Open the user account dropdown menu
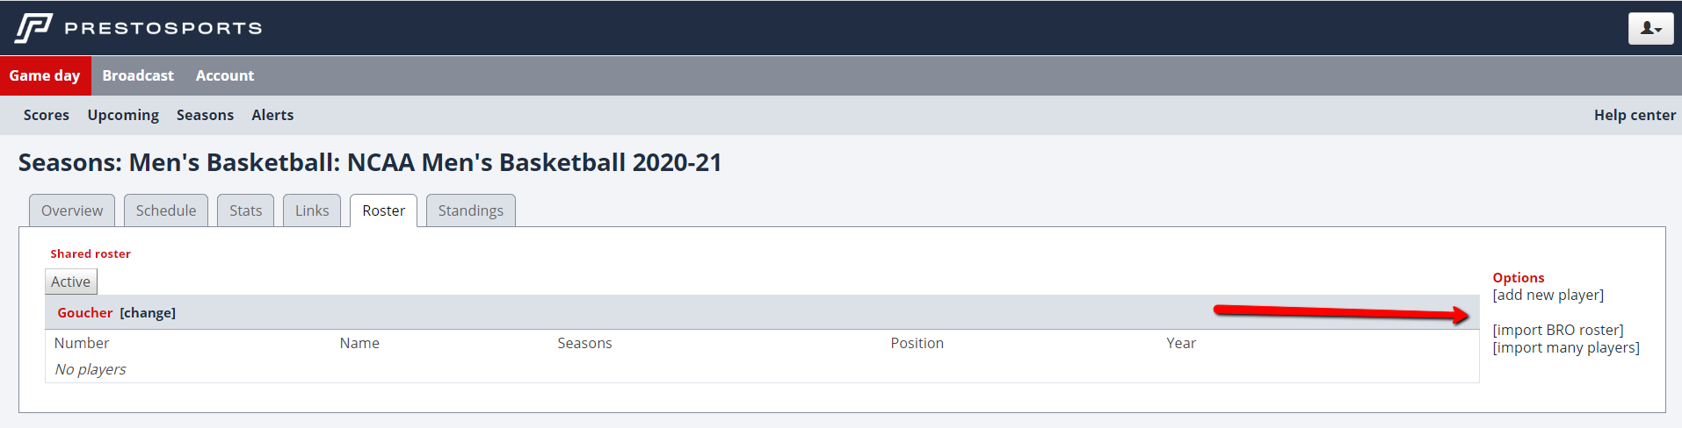Viewport: 1682px width, 428px height. pyautogui.click(x=1650, y=28)
